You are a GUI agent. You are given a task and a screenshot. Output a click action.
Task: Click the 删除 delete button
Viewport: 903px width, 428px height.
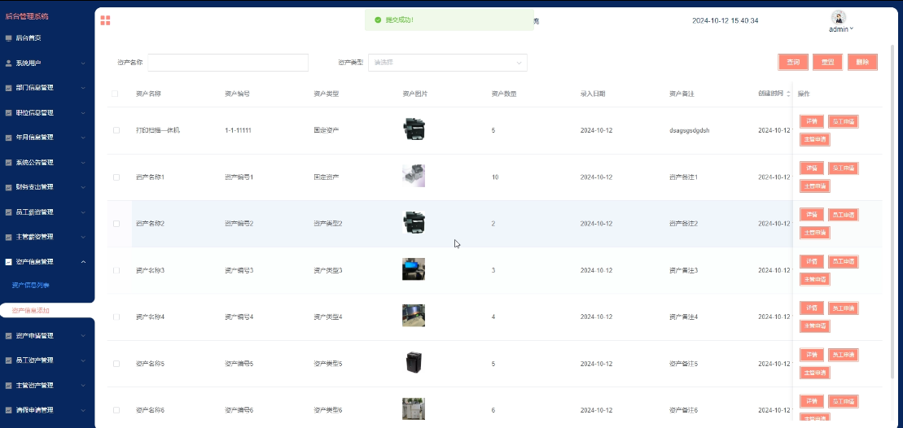(862, 62)
